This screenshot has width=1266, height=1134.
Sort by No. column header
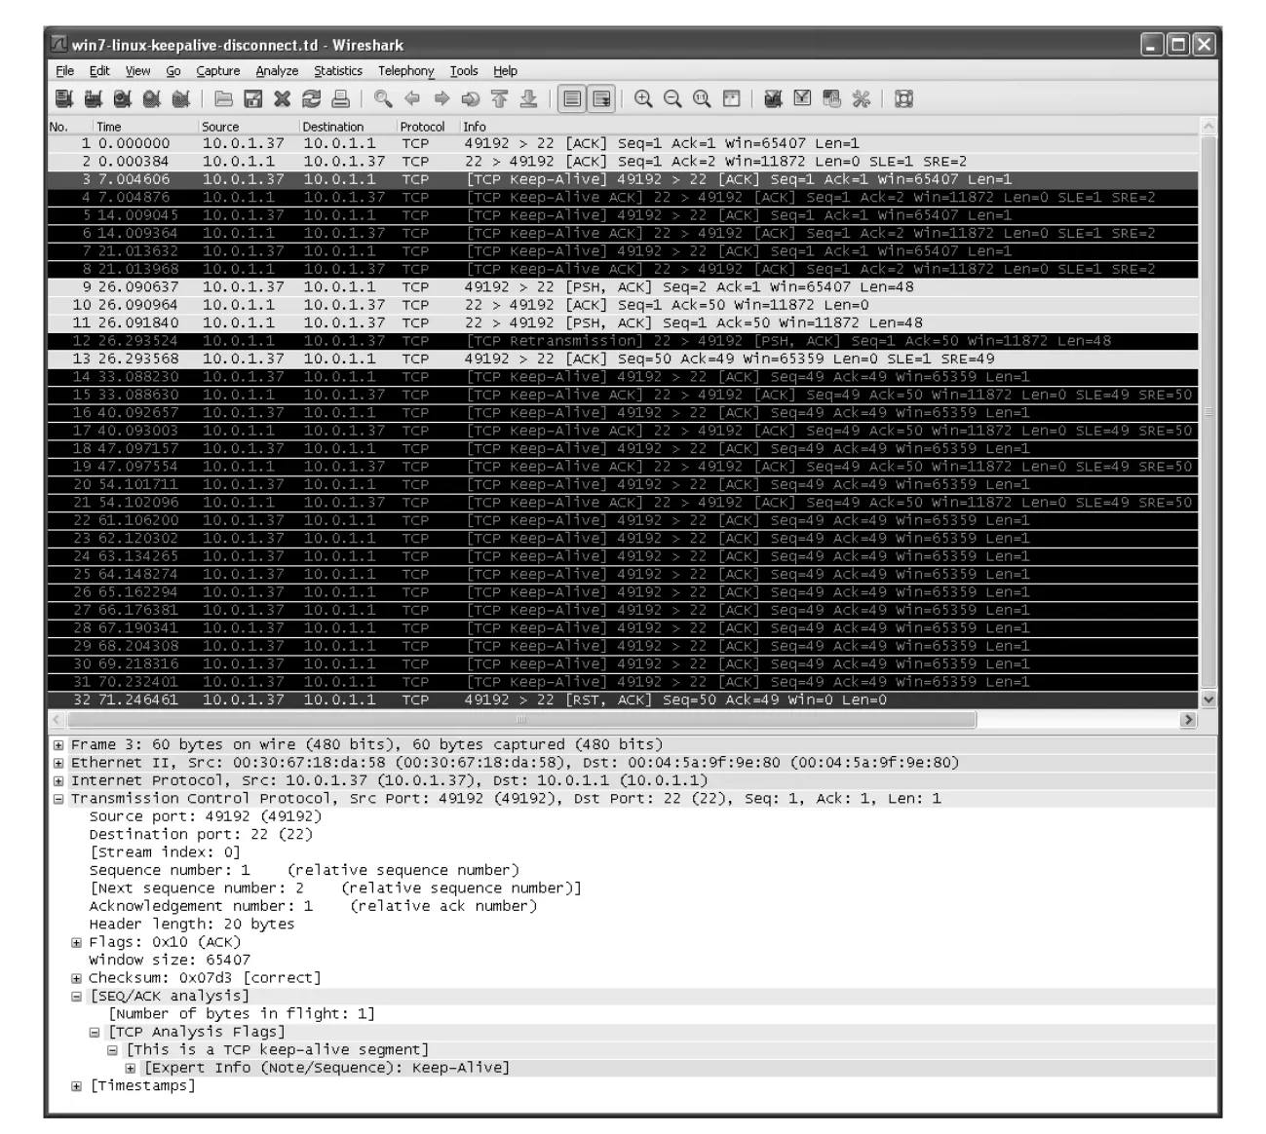(x=70, y=127)
